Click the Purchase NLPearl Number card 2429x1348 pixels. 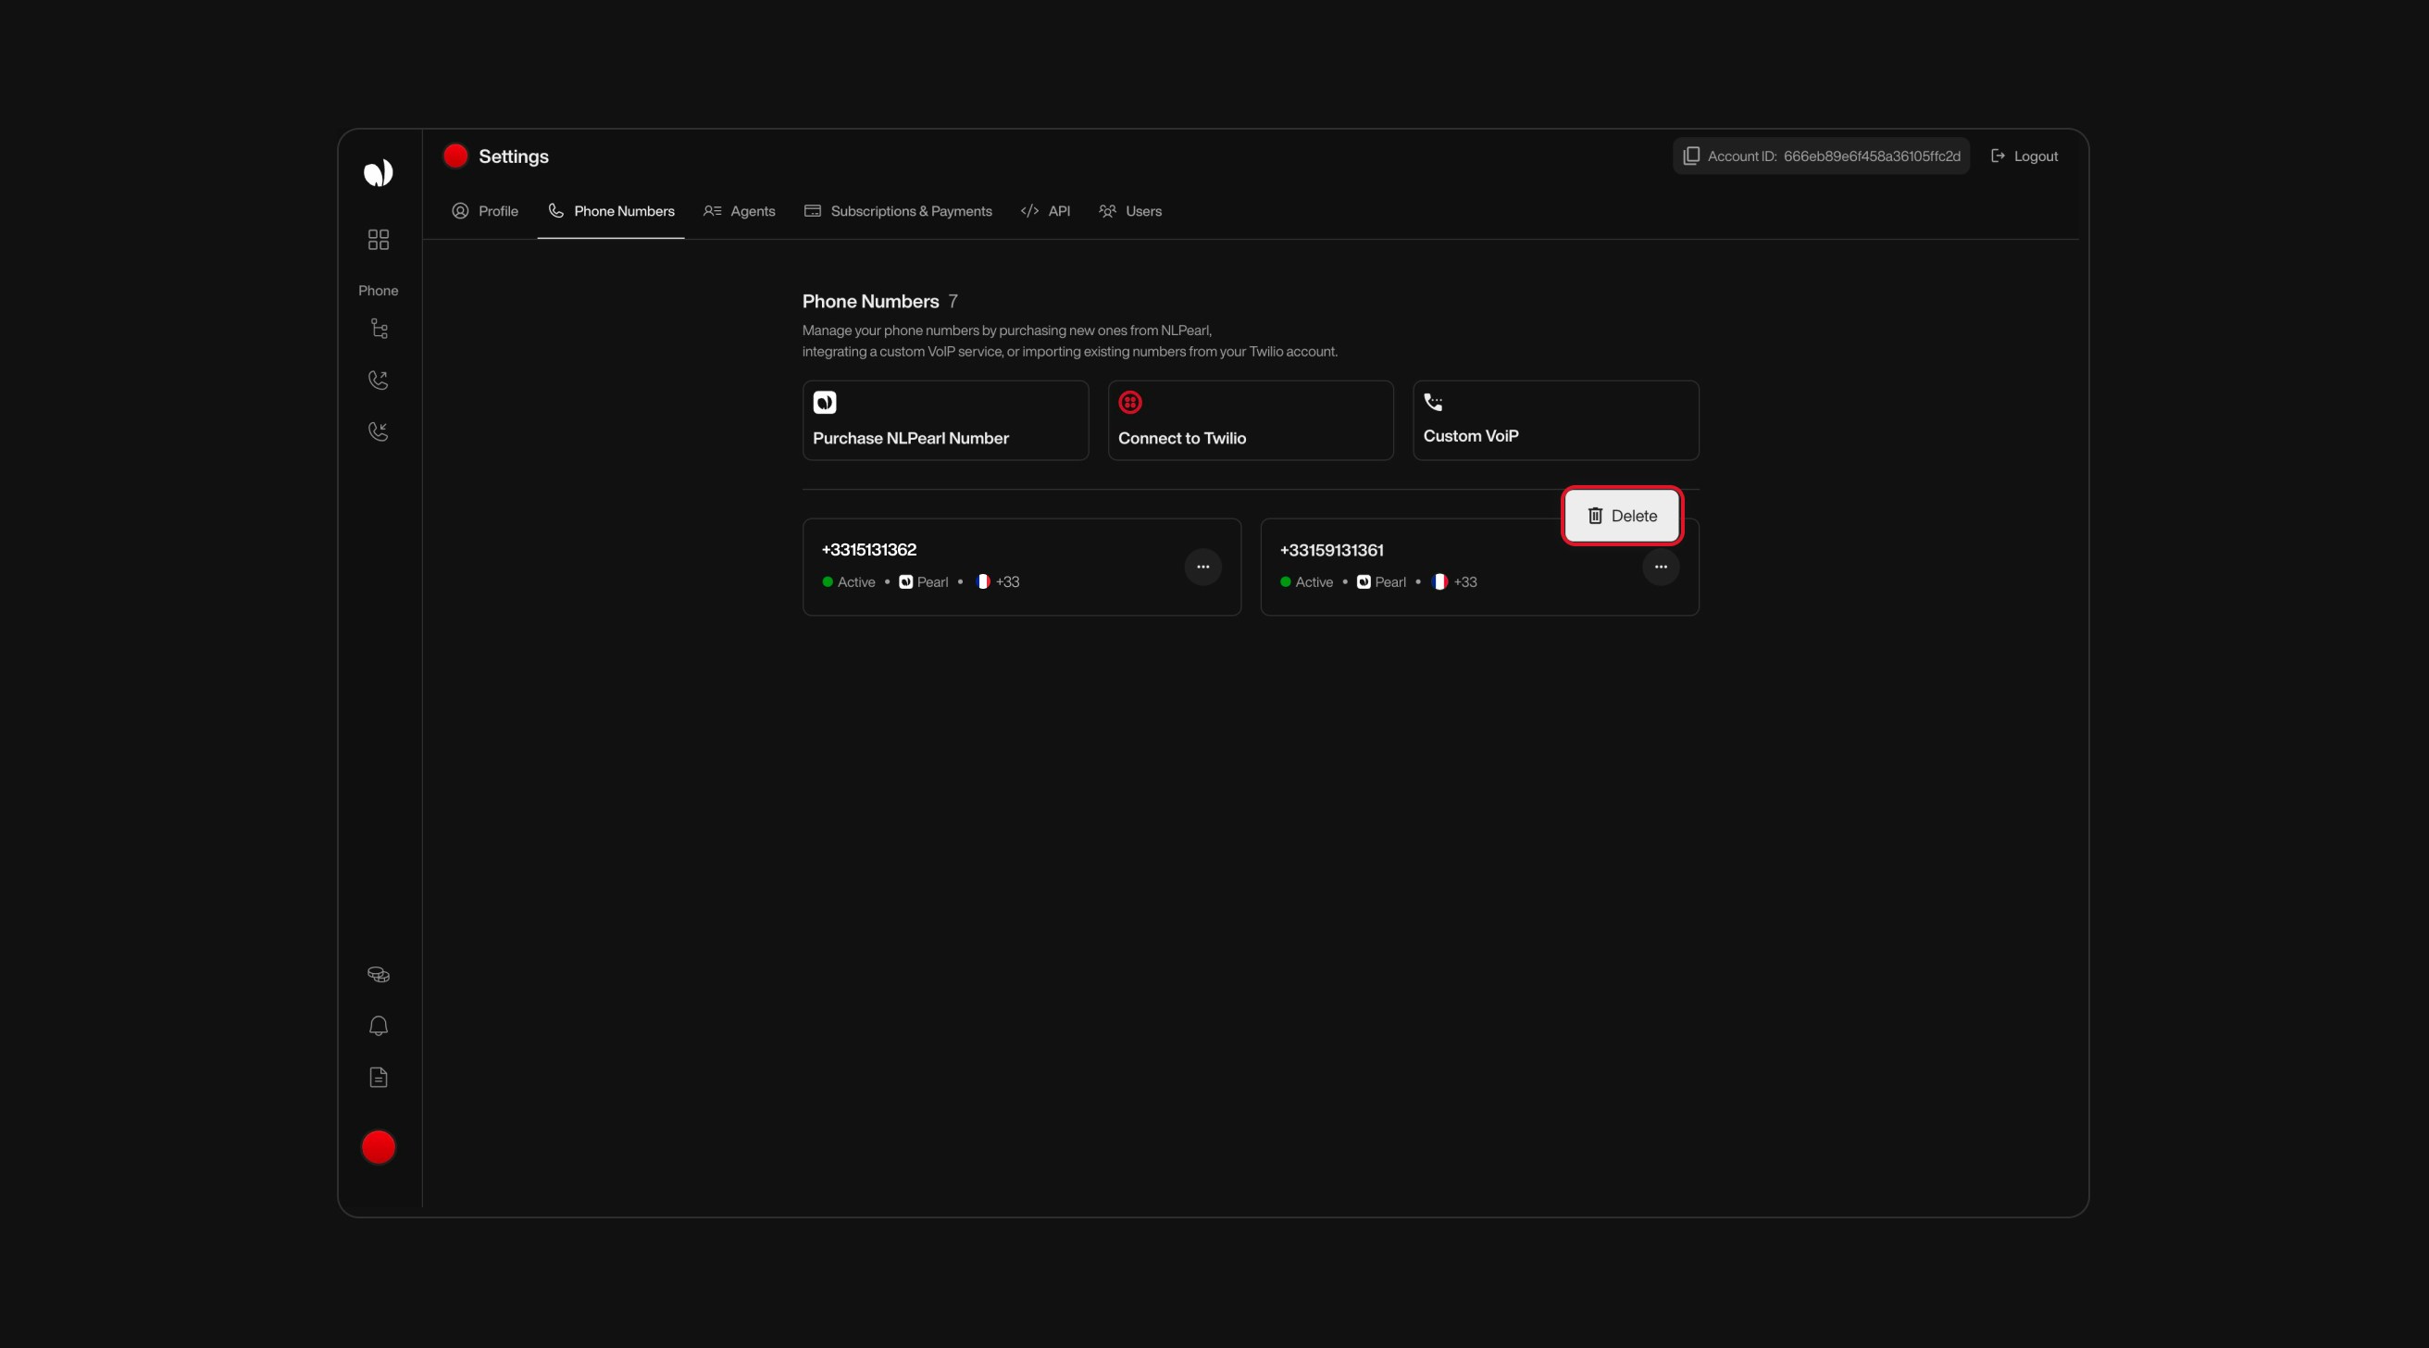coord(944,420)
